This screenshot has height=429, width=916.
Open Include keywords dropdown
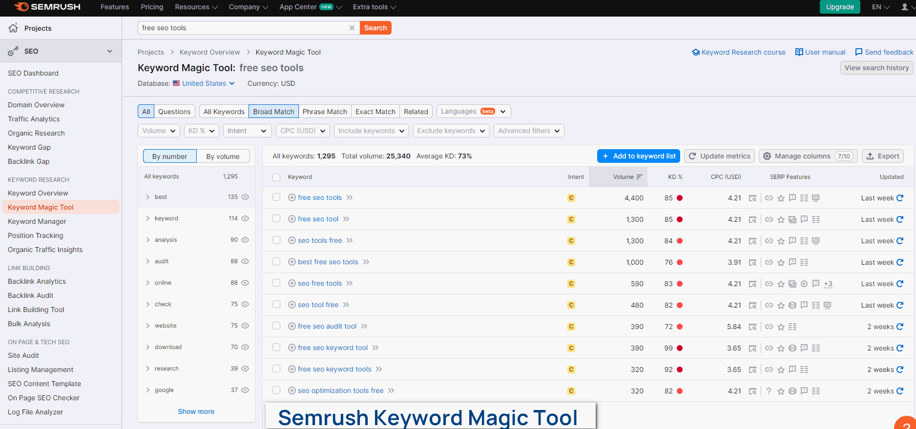click(371, 131)
